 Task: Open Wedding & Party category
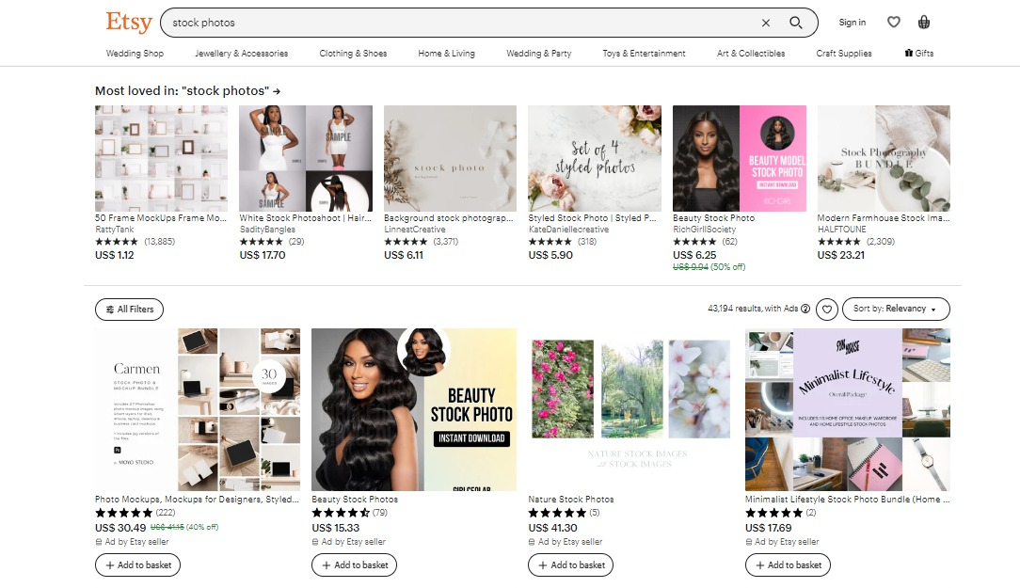click(538, 54)
